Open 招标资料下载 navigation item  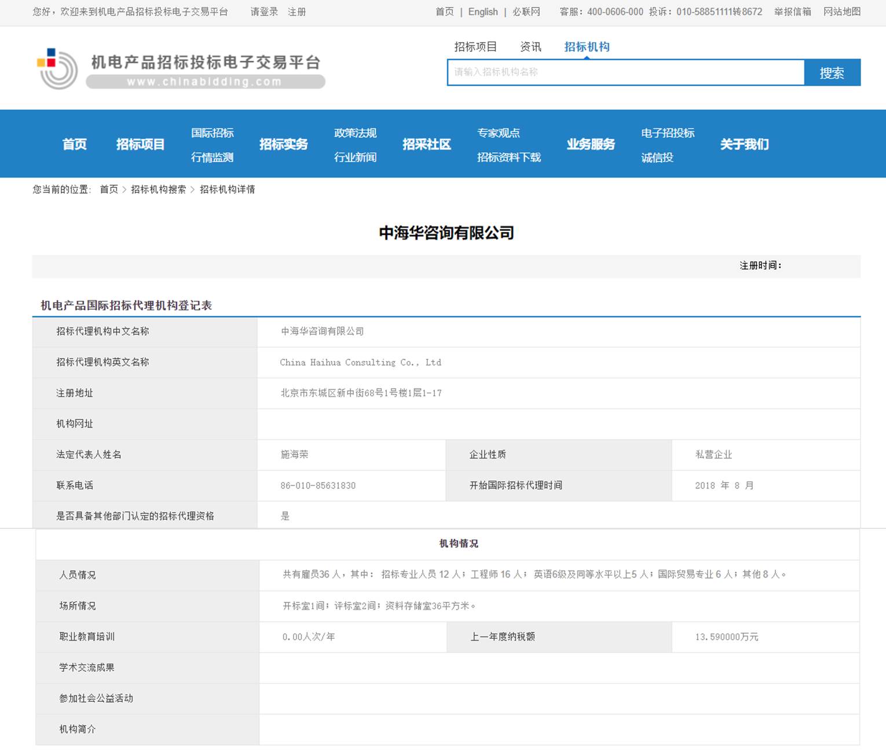point(508,157)
